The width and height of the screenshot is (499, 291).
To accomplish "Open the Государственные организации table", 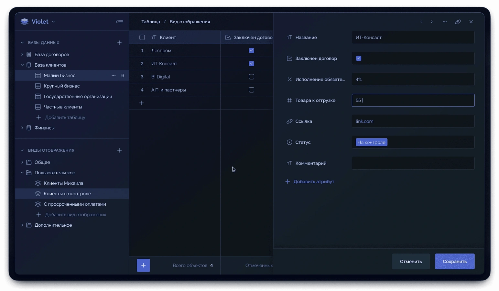I will coord(72,96).
